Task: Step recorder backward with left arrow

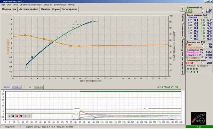Action: click(25, 116)
